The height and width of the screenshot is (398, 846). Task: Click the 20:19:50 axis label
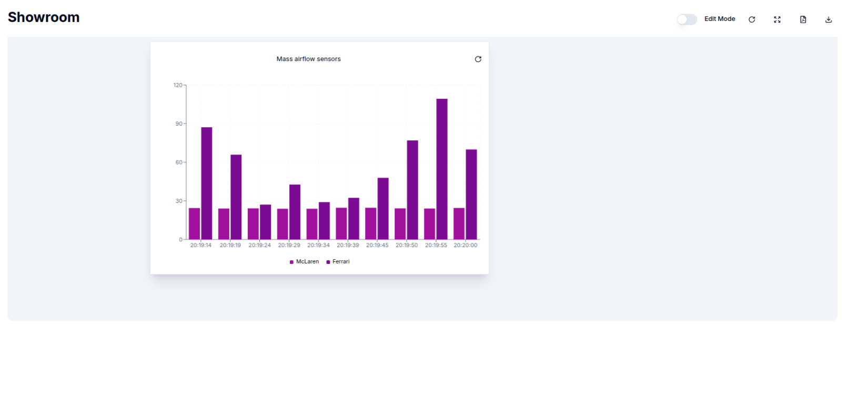pyautogui.click(x=407, y=245)
